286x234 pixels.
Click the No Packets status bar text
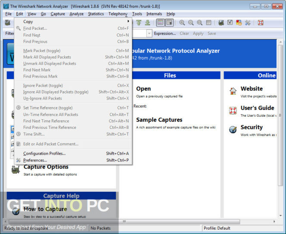tap(100, 228)
